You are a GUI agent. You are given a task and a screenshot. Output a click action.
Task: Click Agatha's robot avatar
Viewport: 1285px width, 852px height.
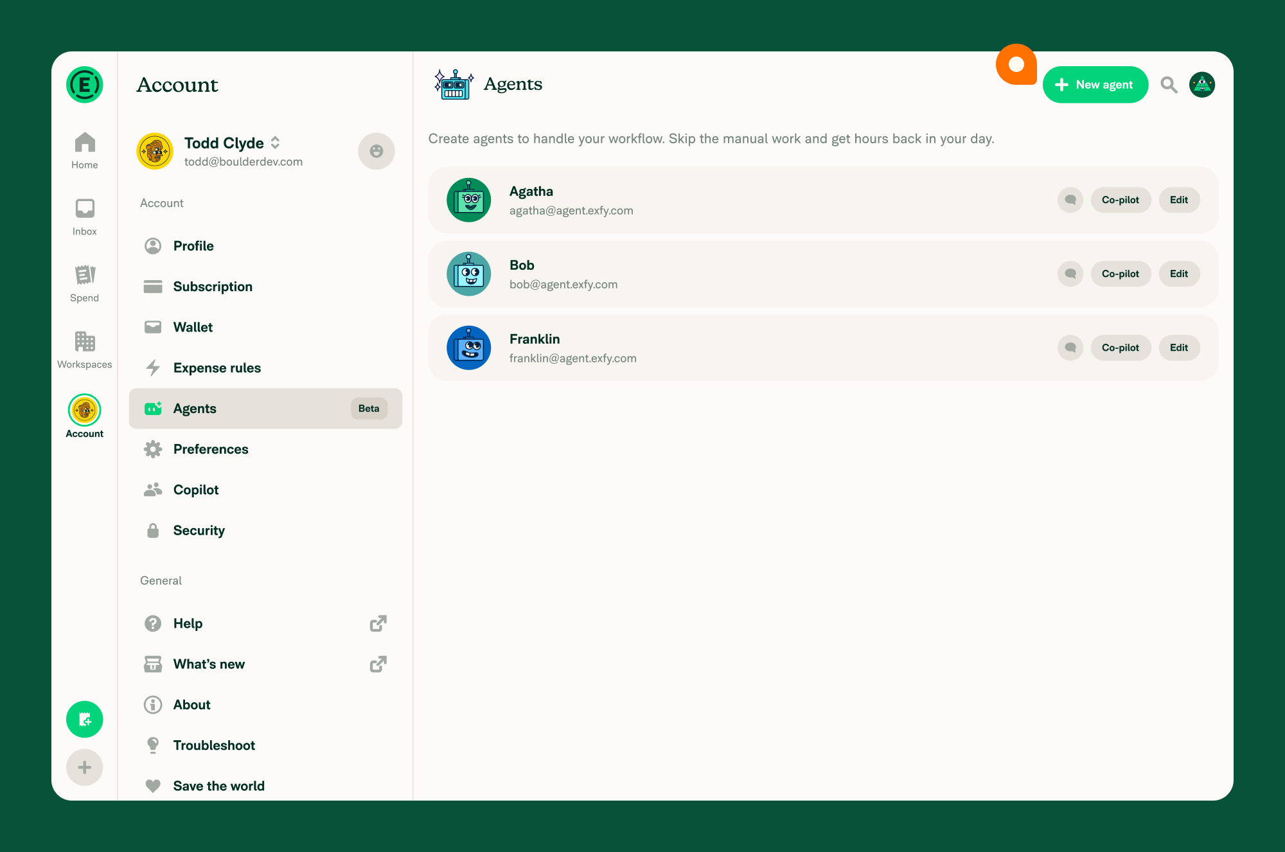click(x=469, y=200)
